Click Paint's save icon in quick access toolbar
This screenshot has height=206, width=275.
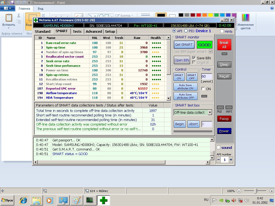[12, 2]
